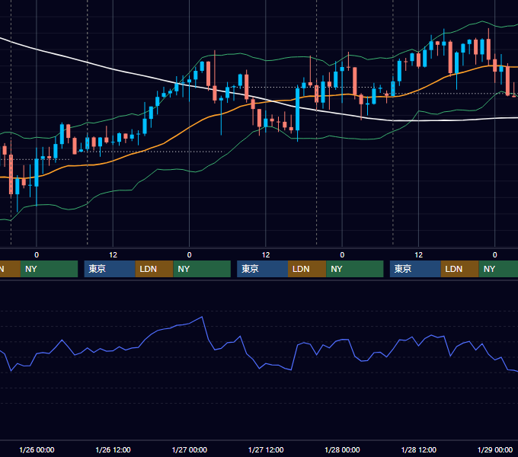Screen dimensions: 518x457
Task: Click hour label 12 above 1/28 12:00
Action: pyautogui.click(x=418, y=254)
